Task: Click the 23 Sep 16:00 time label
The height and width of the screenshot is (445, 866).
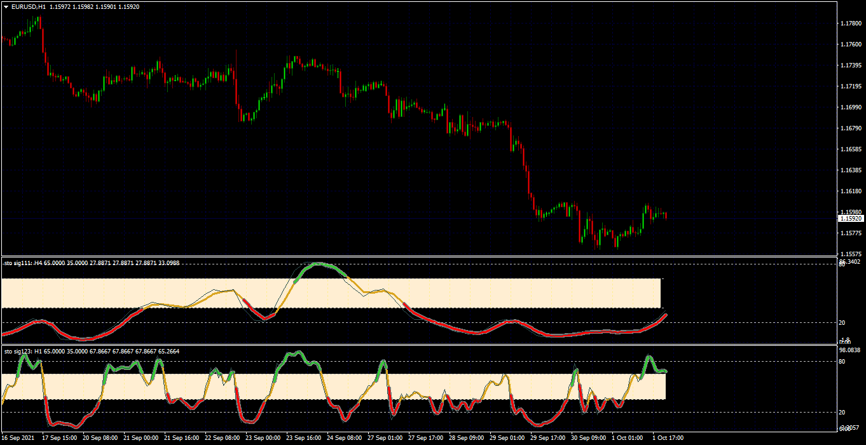Action: 304,438
